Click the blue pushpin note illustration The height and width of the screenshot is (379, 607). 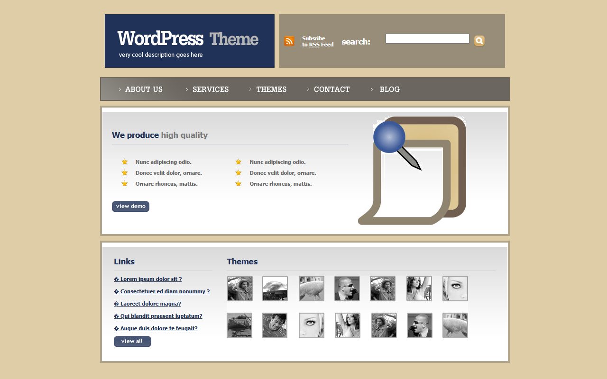(412, 171)
